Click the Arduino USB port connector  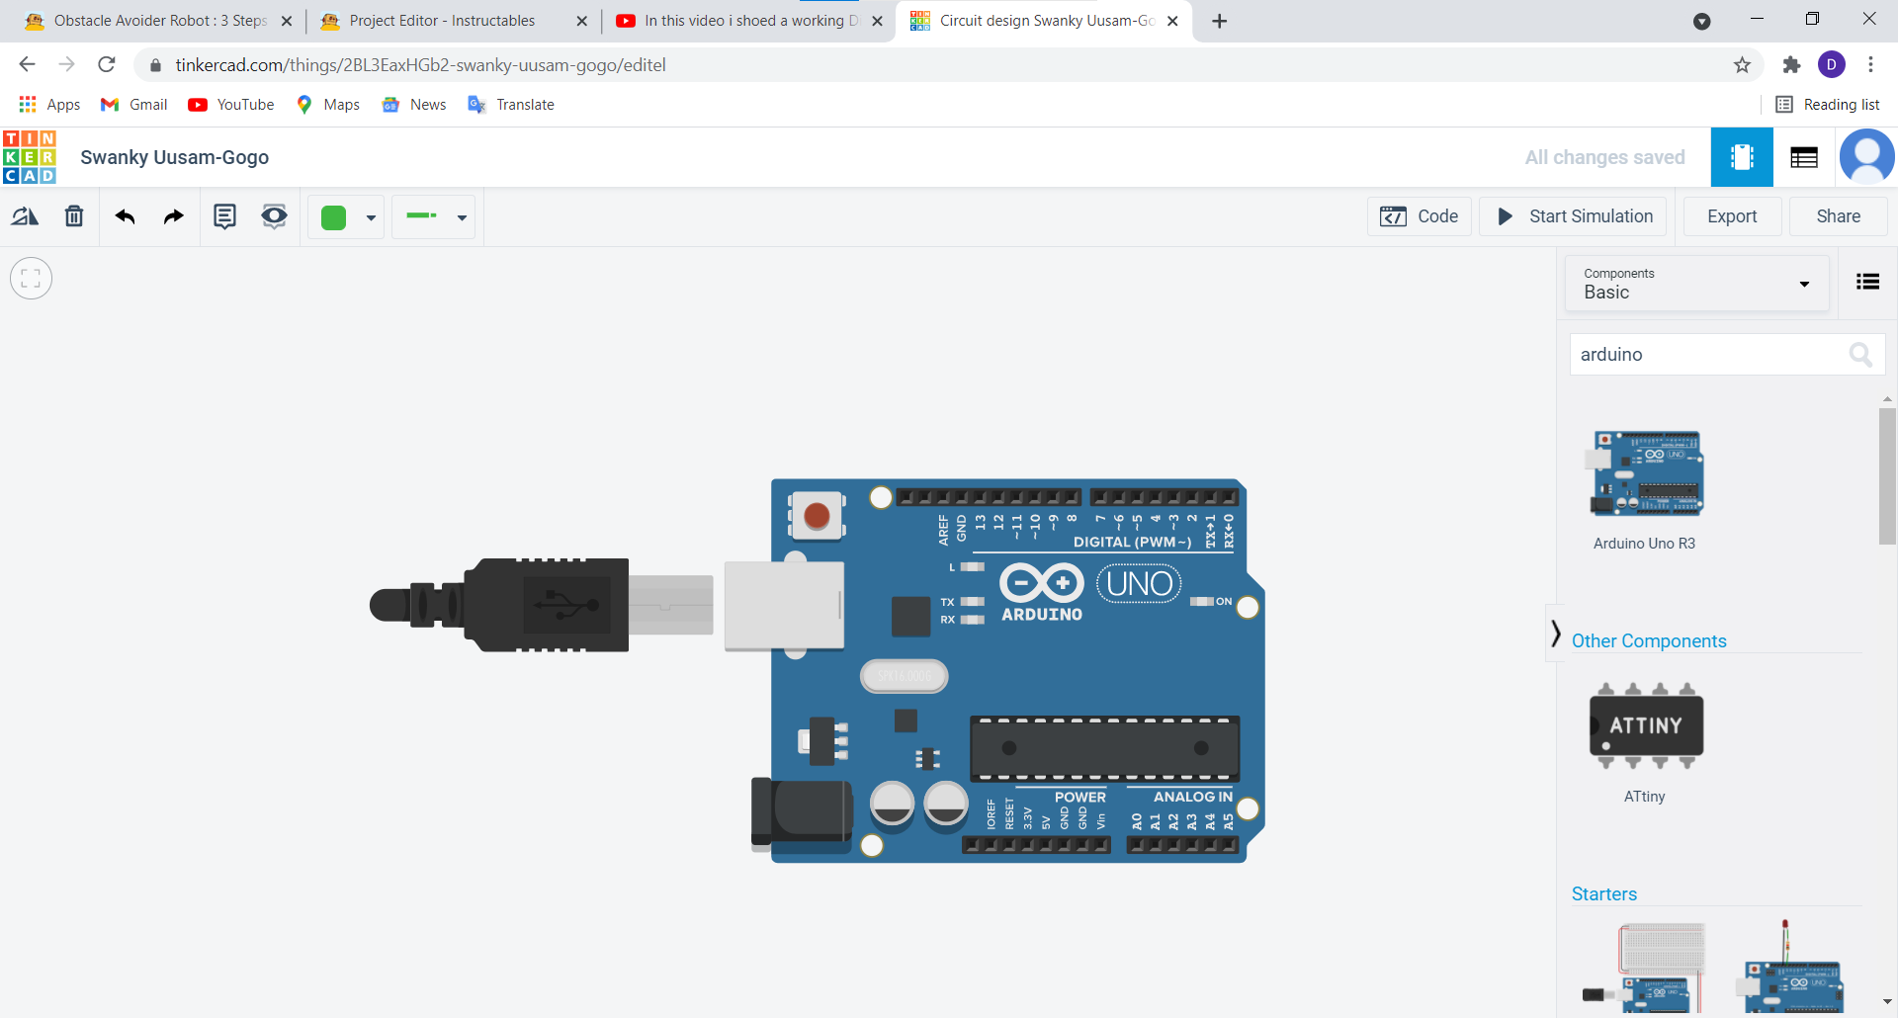point(784,606)
